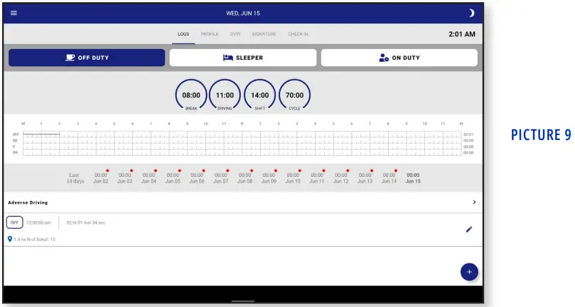
Task: Set status to ON DUTY
Action: (x=399, y=58)
